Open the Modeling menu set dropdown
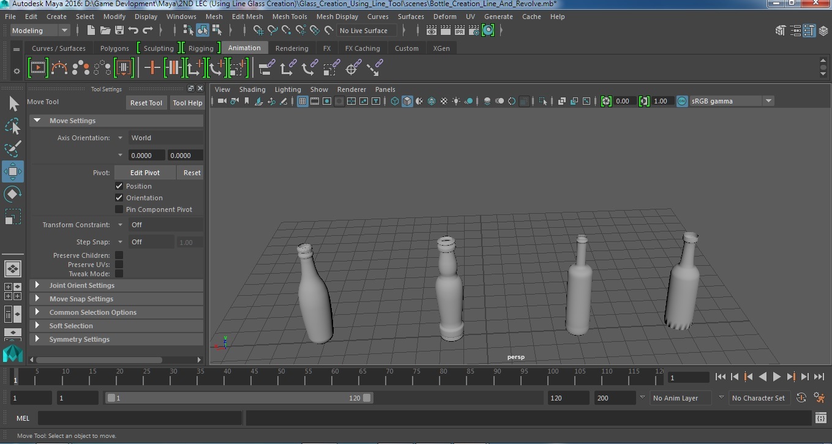 (40, 31)
